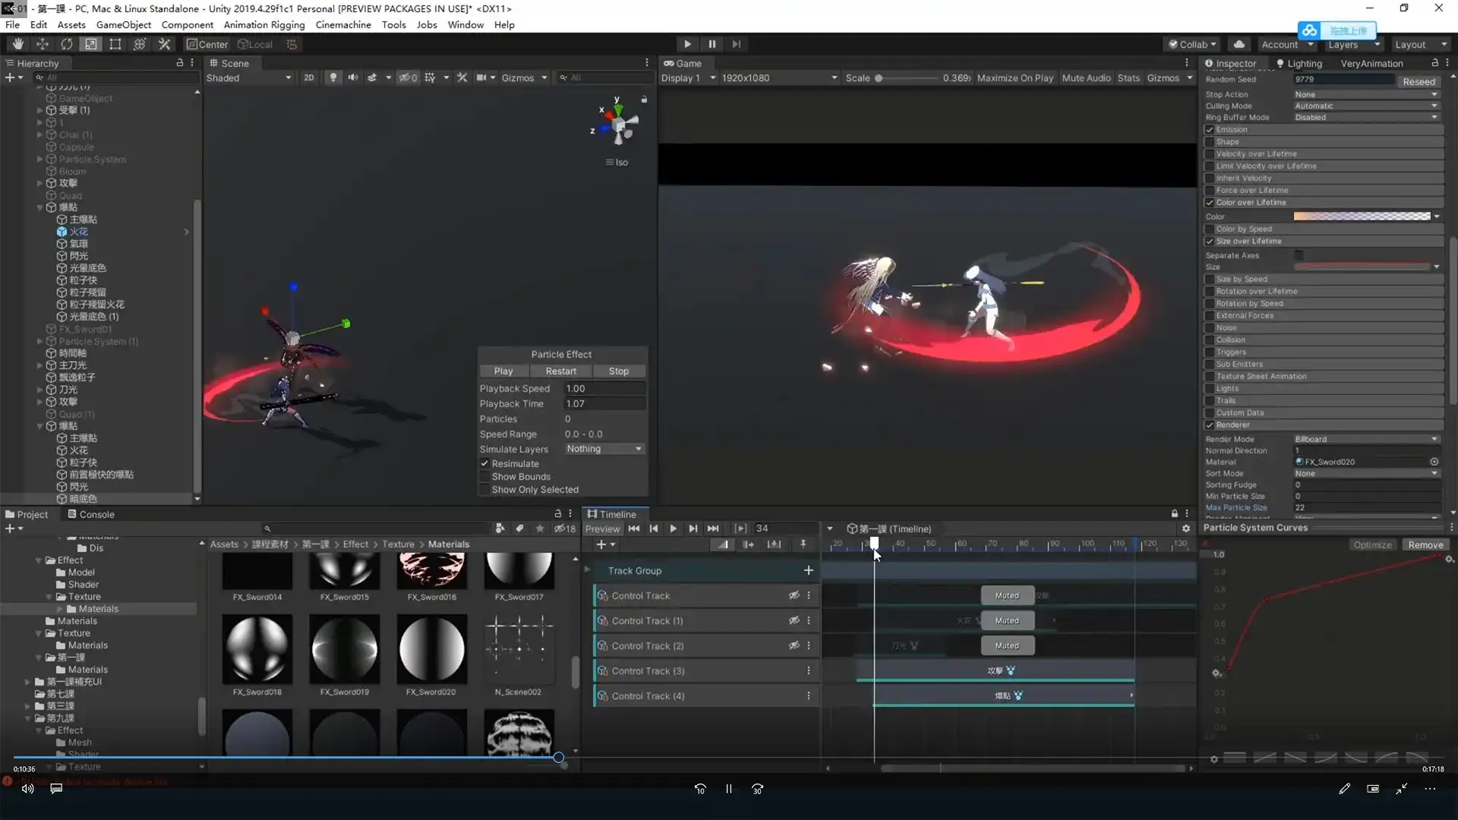The width and height of the screenshot is (1458, 820).
Task: Toggle Show Bounds in Particle Effect panel
Action: tap(485, 477)
